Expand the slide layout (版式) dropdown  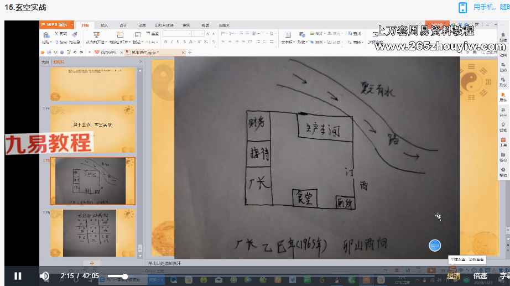pyautogui.click(x=139, y=42)
